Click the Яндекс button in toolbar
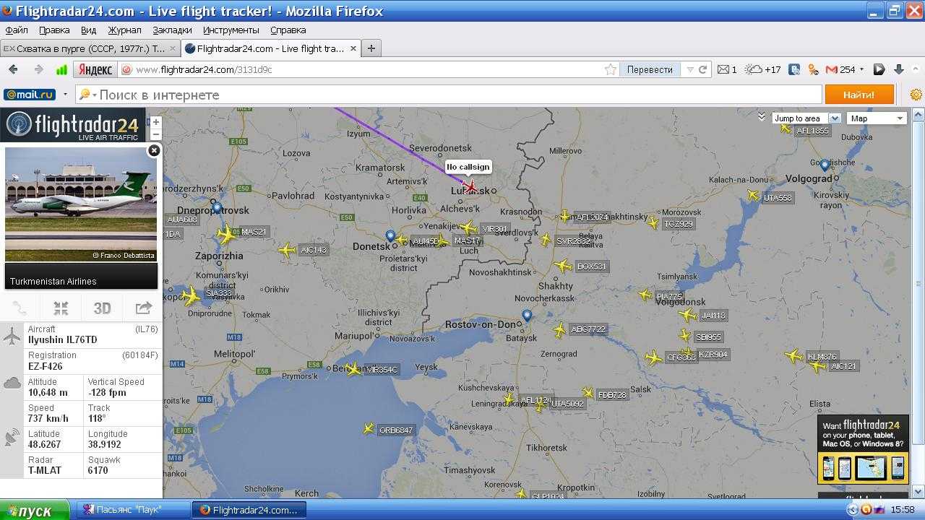The height and width of the screenshot is (520, 925). coord(95,69)
